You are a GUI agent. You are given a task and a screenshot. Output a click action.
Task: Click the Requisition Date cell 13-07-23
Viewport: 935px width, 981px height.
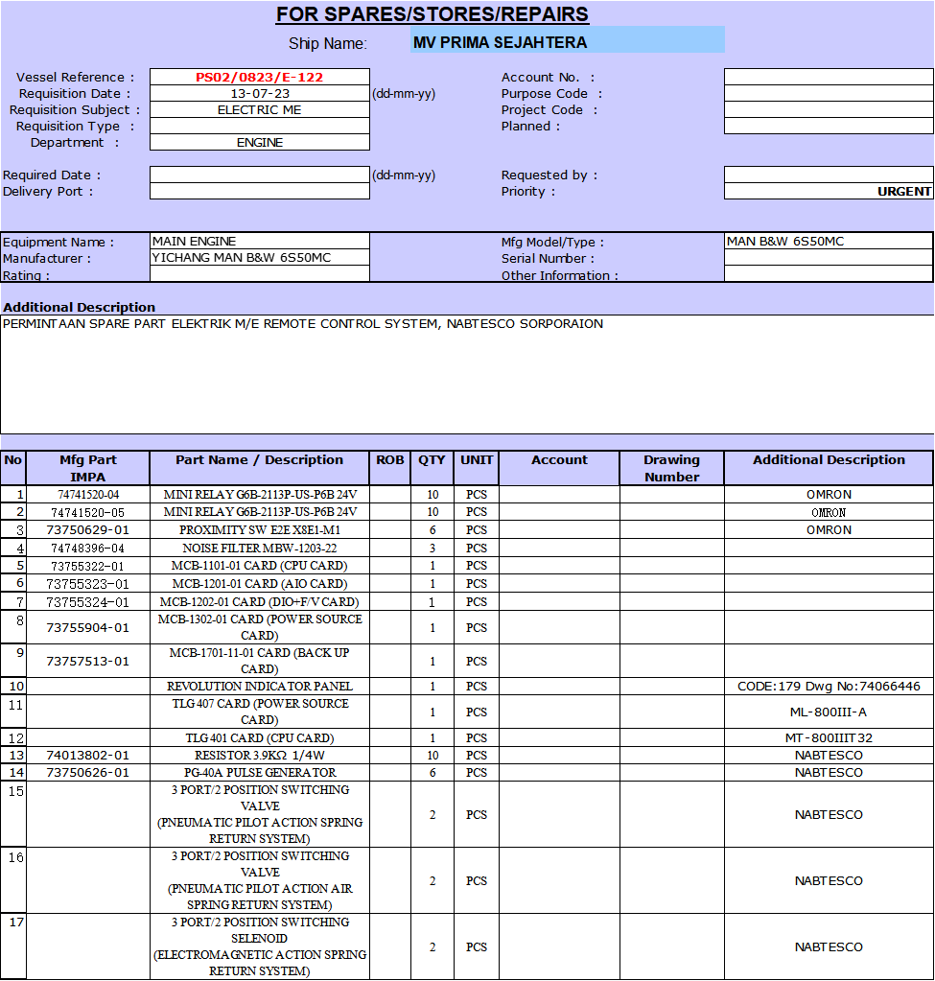pyautogui.click(x=260, y=93)
